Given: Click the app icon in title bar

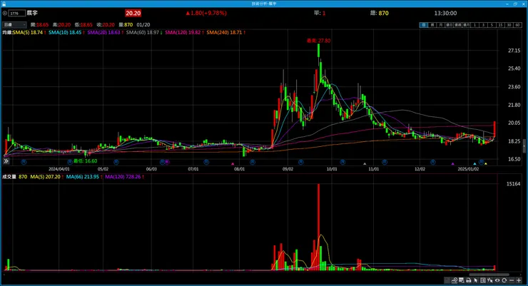Looking at the screenshot, I should point(4,4).
